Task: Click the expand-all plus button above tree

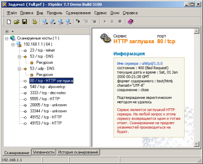Action: coord(7,31)
